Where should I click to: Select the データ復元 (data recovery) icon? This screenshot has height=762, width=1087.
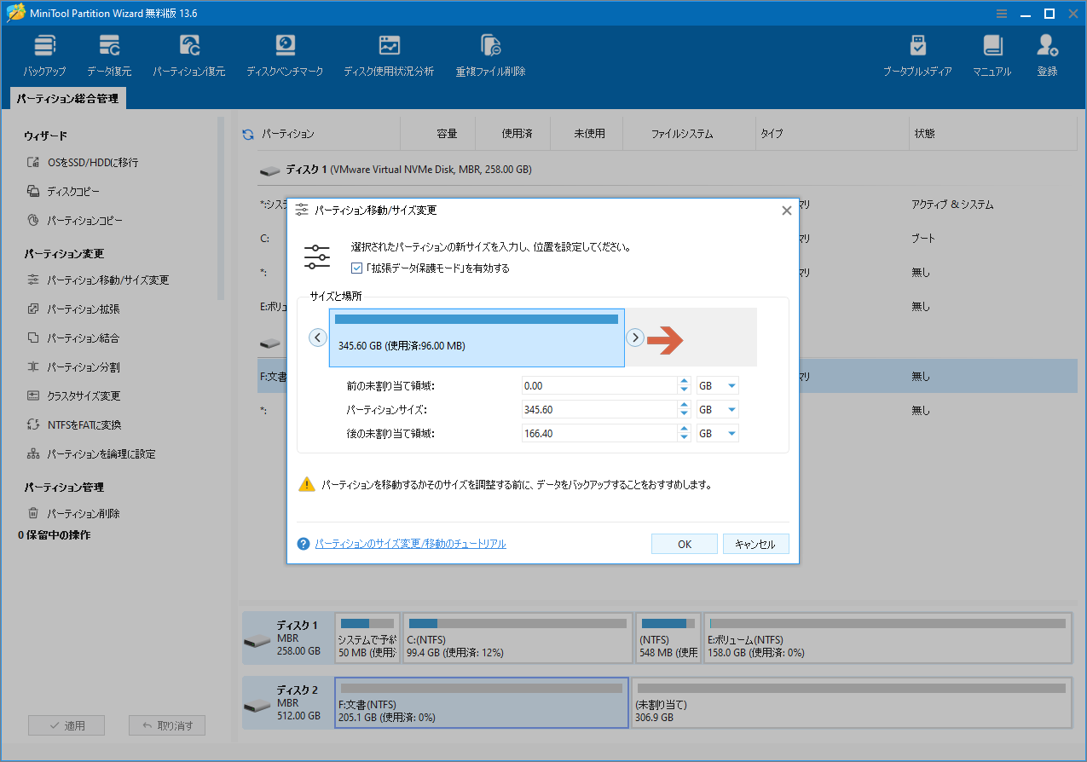[x=109, y=53]
